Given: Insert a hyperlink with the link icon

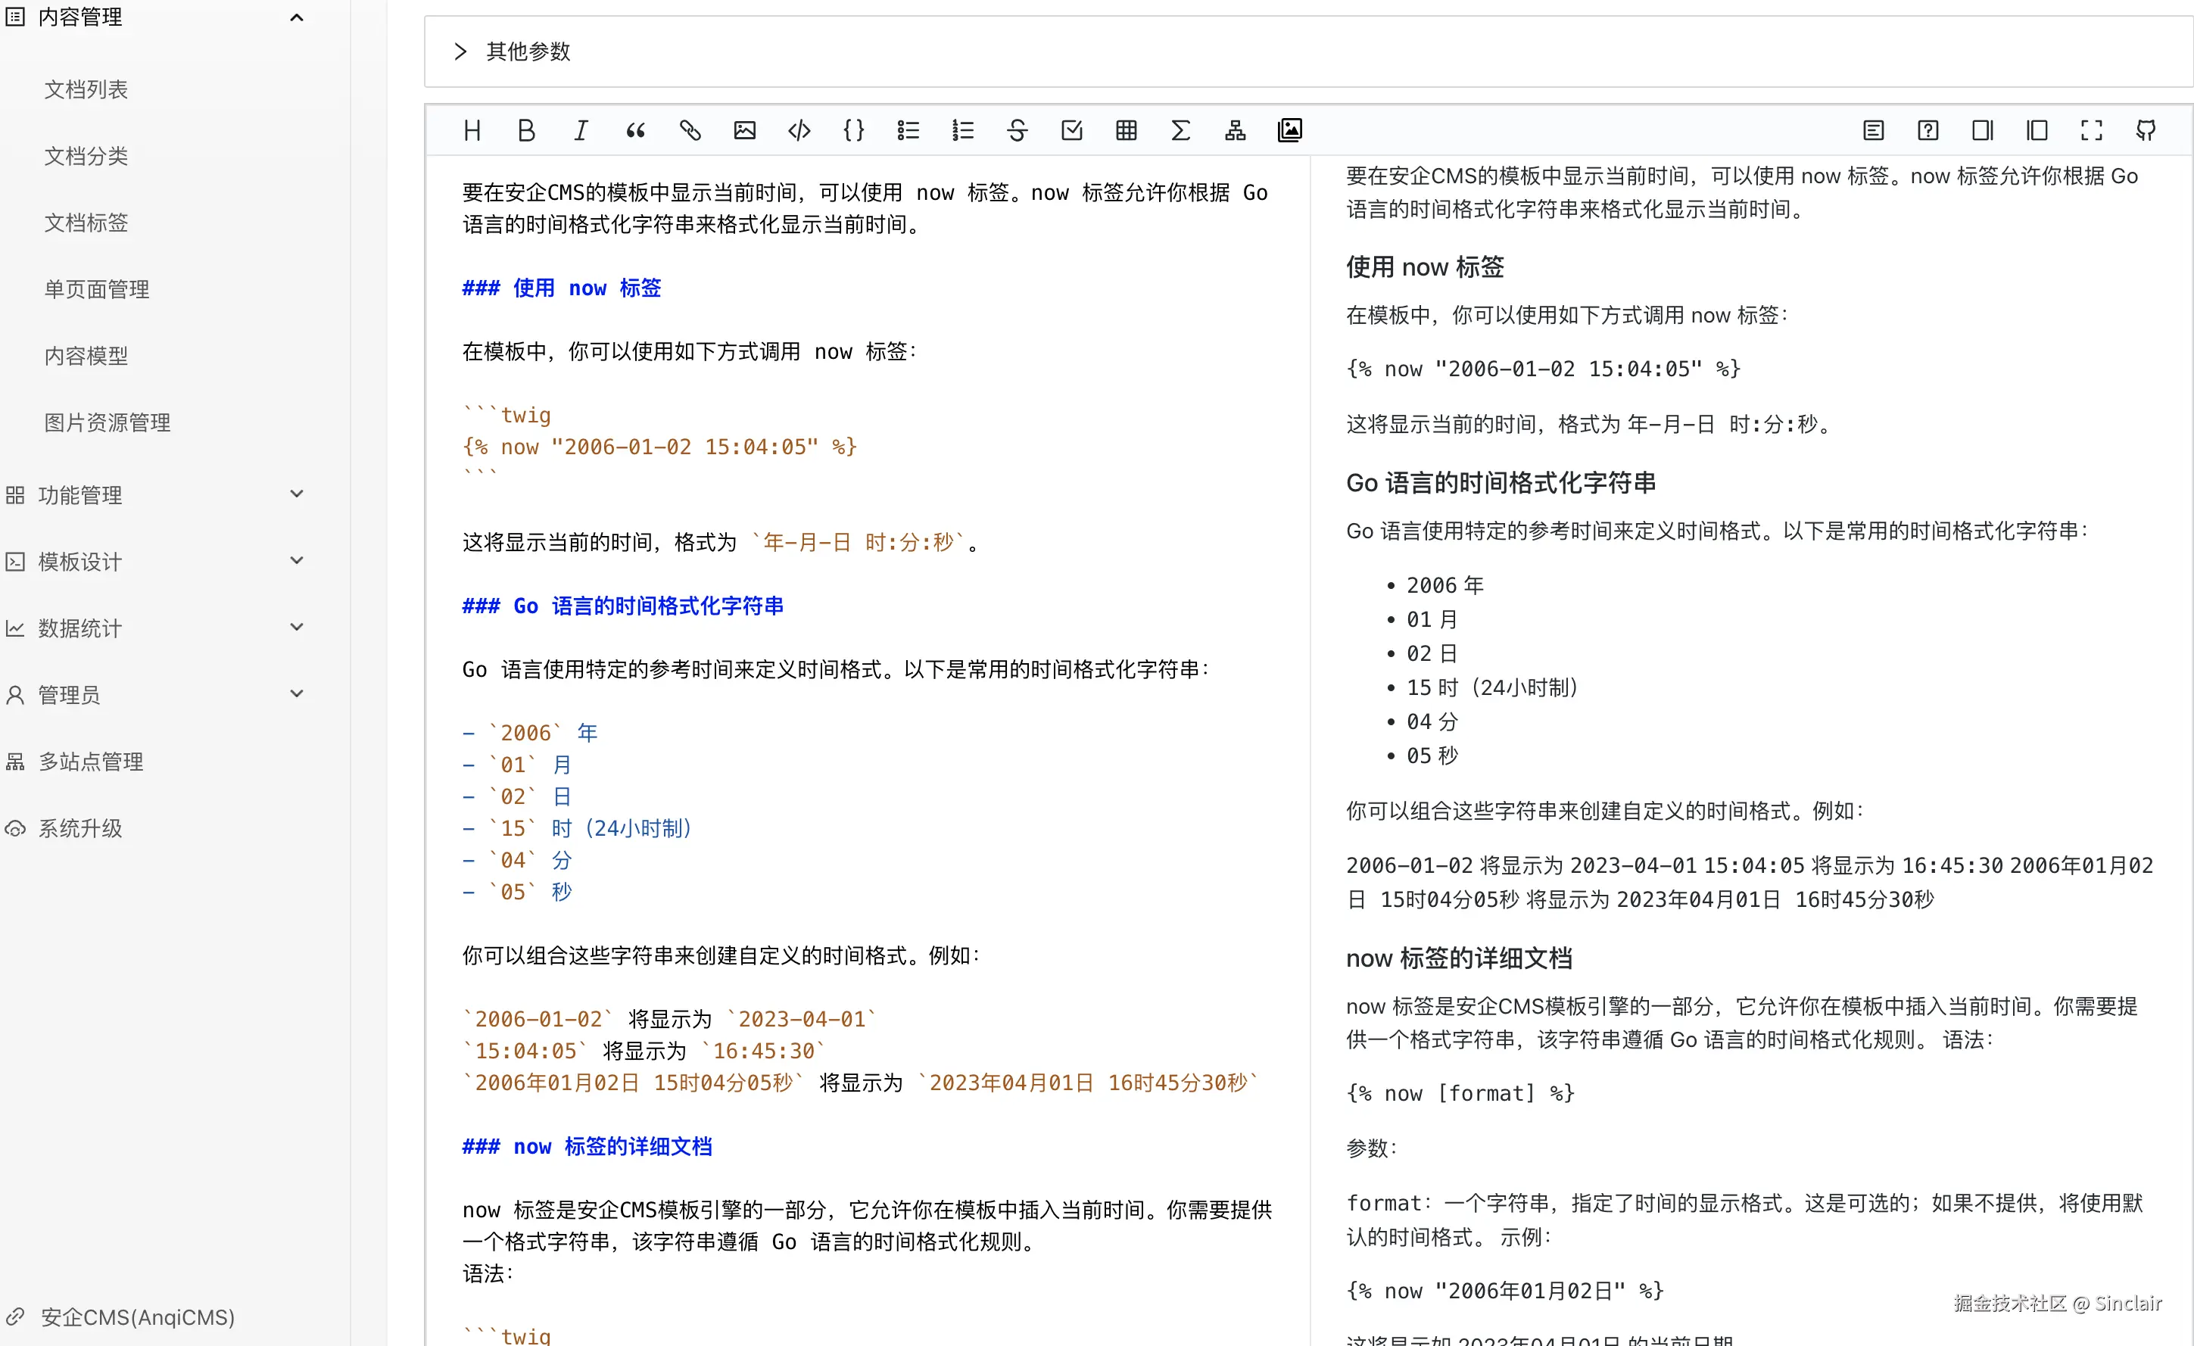Looking at the screenshot, I should click(x=690, y=131).
